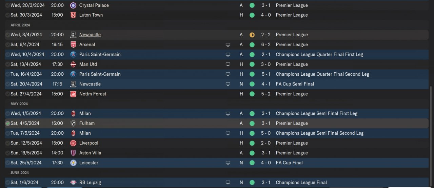Click the 6 - 2 Arsenal result

pos(266,44)
